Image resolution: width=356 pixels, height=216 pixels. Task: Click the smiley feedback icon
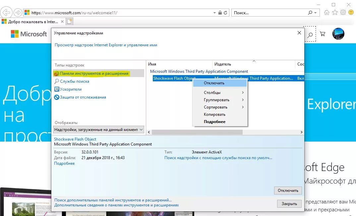coord(351,12)
